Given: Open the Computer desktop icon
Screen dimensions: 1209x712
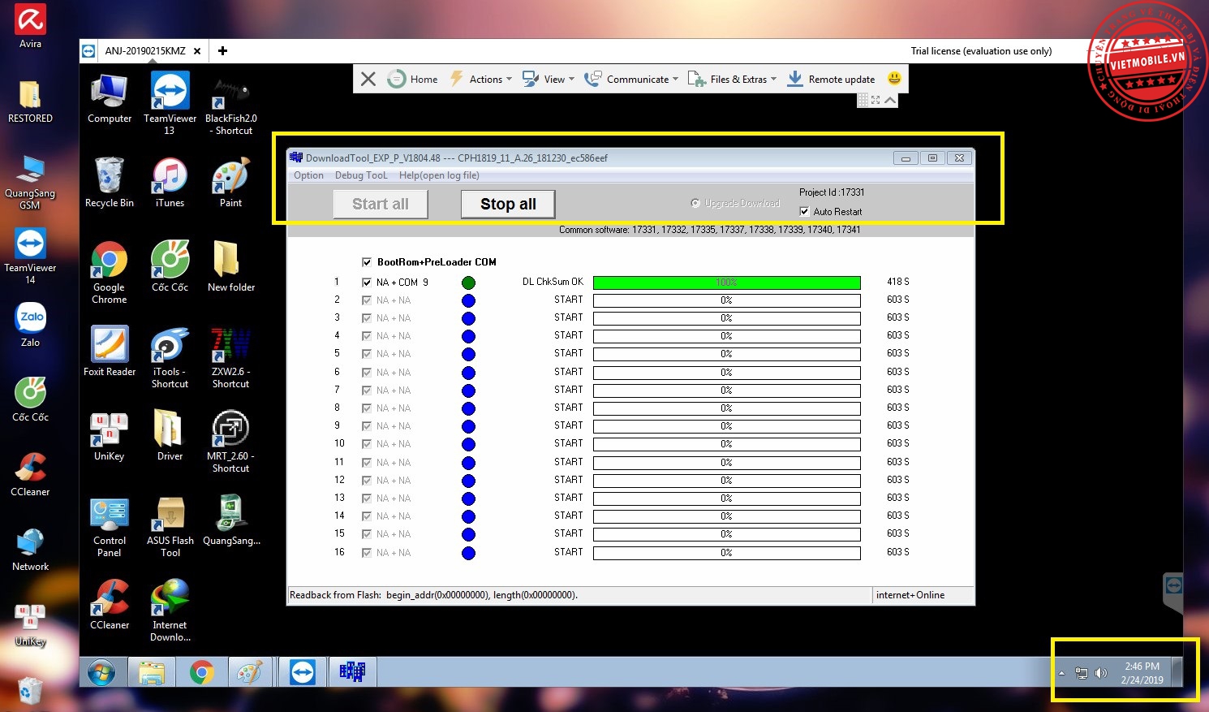Looking at the screenshot, I should (110, 99).
